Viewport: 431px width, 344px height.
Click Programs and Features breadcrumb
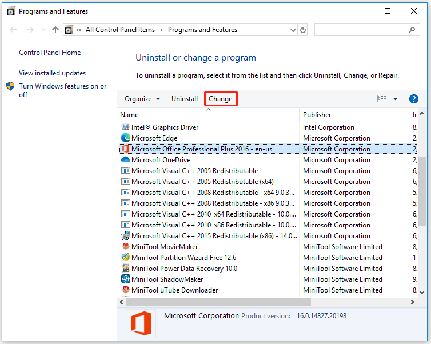coord(202,30)
